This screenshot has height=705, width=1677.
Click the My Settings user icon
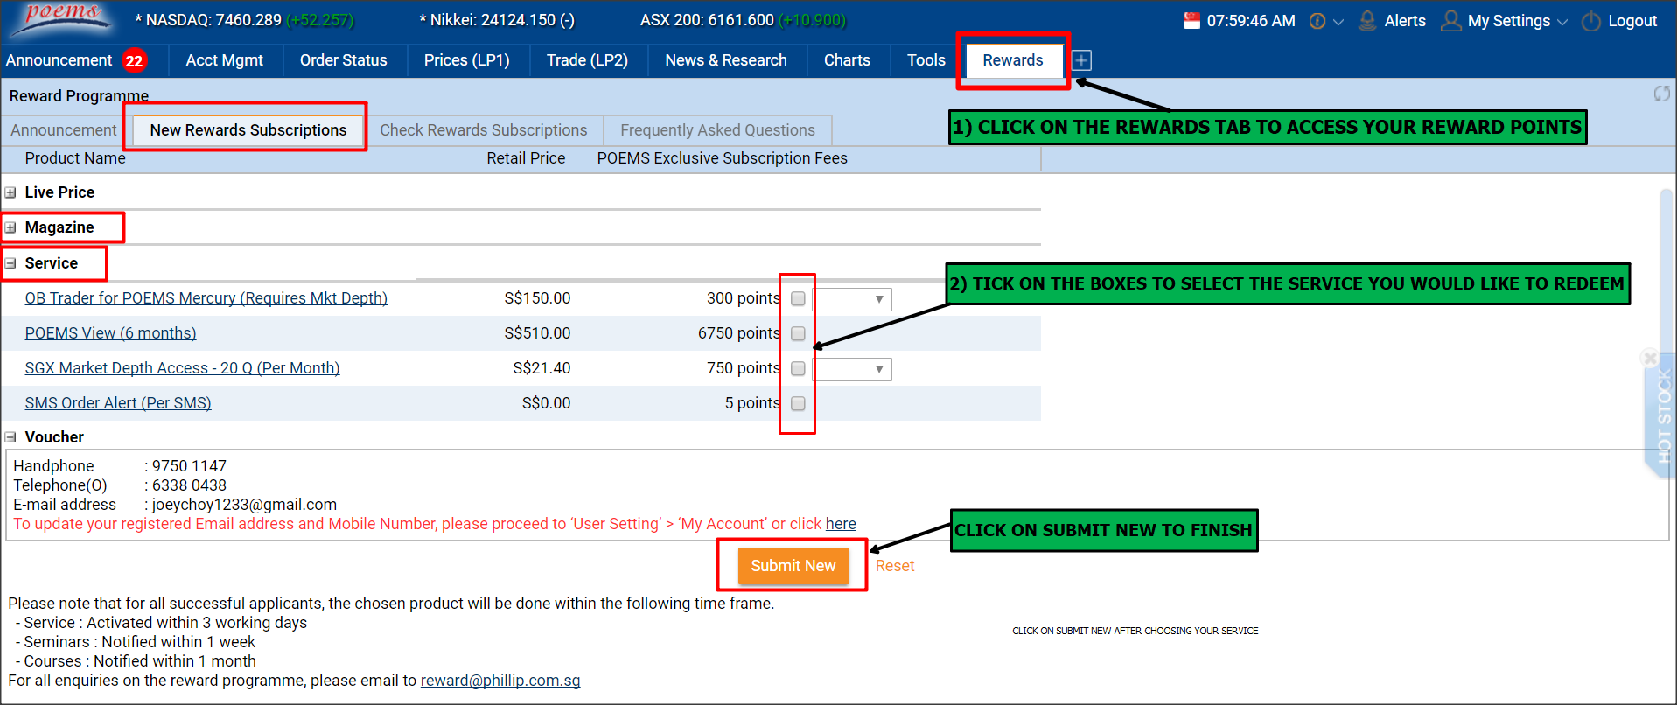(1450, 21)
